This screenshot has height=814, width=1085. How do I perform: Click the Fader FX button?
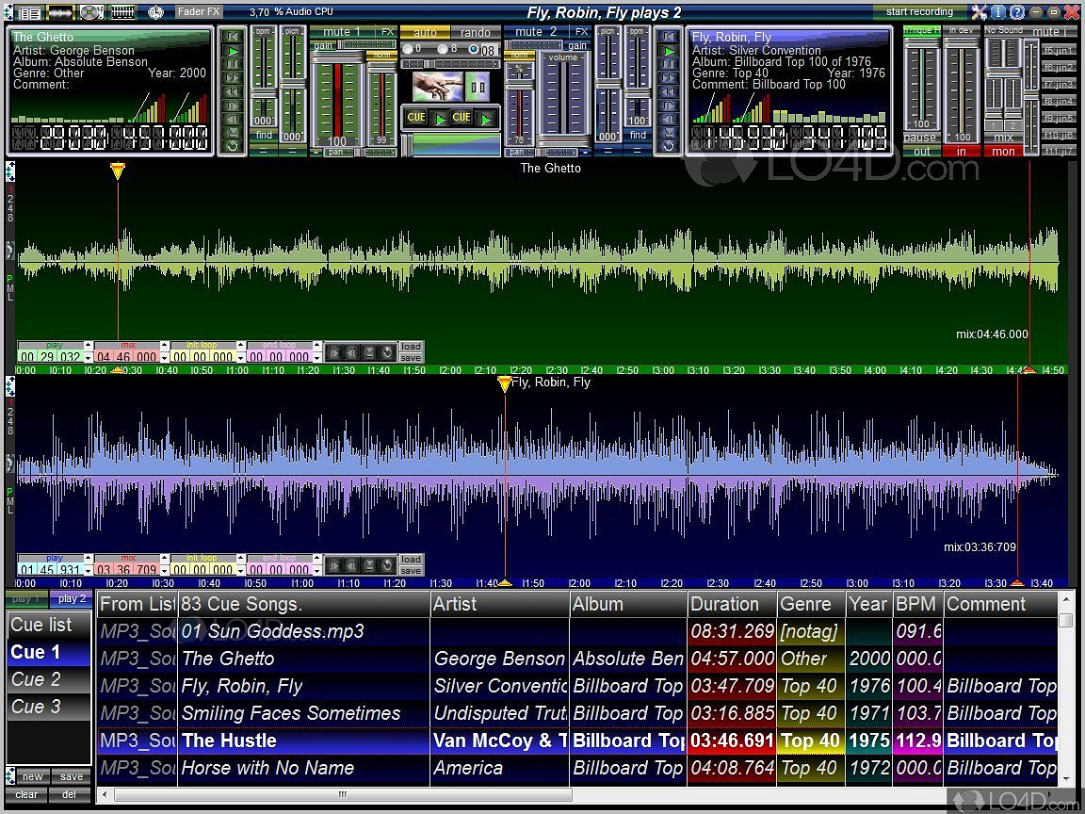(x=199, y=12)
